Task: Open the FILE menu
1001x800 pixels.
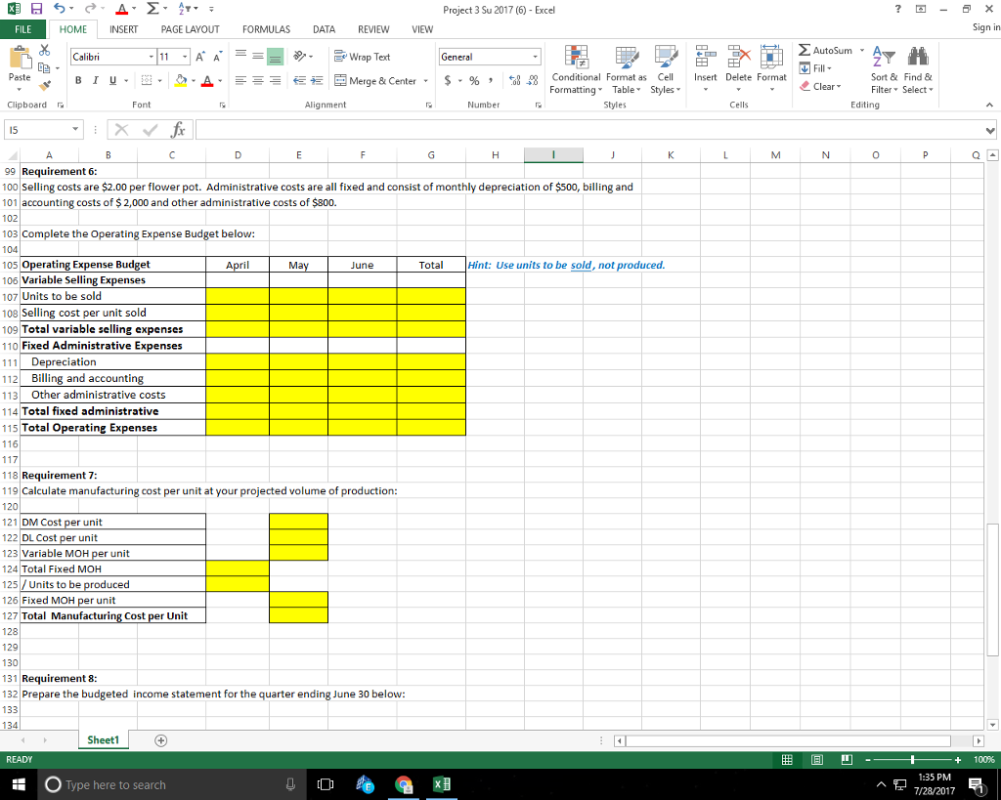Action: pyautogui.click(x=22, y=29)
